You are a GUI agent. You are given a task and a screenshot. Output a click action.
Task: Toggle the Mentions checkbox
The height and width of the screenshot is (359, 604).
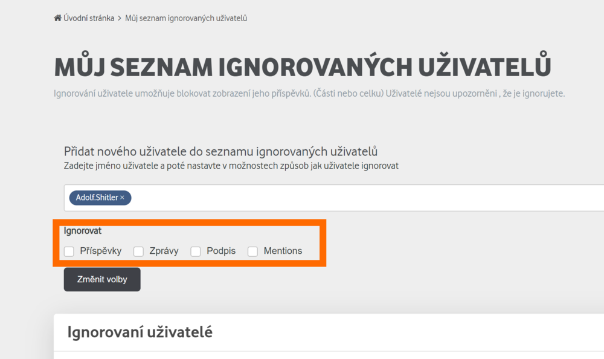252,251
